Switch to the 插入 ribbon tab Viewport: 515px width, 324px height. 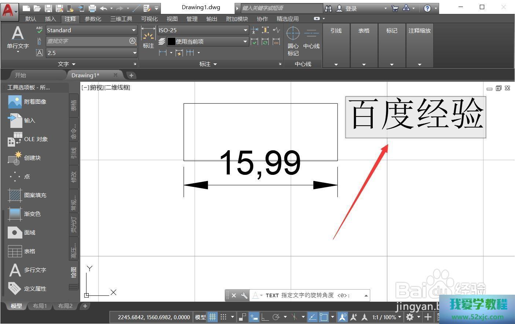(50, 19)
